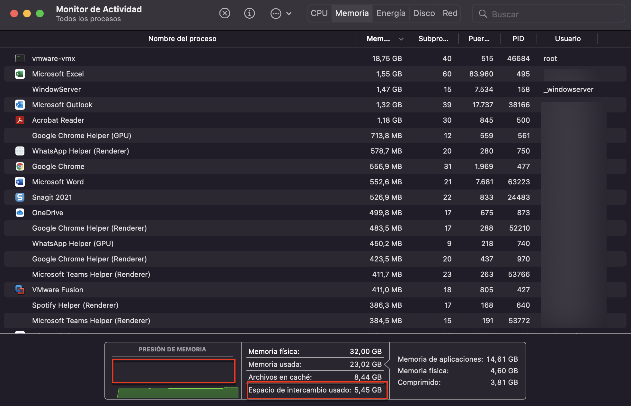The width and height of the screenshot is (631, 406).
Task: Click the PRESIÓN DE MEMORIA label
Action: coord(172,349)
